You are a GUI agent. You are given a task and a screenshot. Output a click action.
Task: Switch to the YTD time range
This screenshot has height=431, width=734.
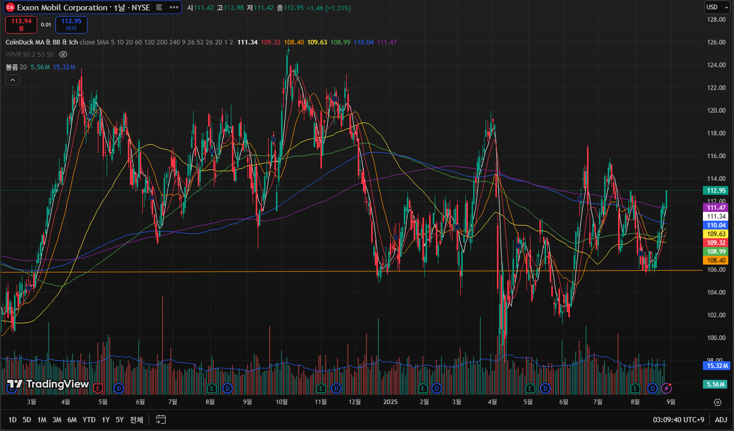[x=89, y=420]
